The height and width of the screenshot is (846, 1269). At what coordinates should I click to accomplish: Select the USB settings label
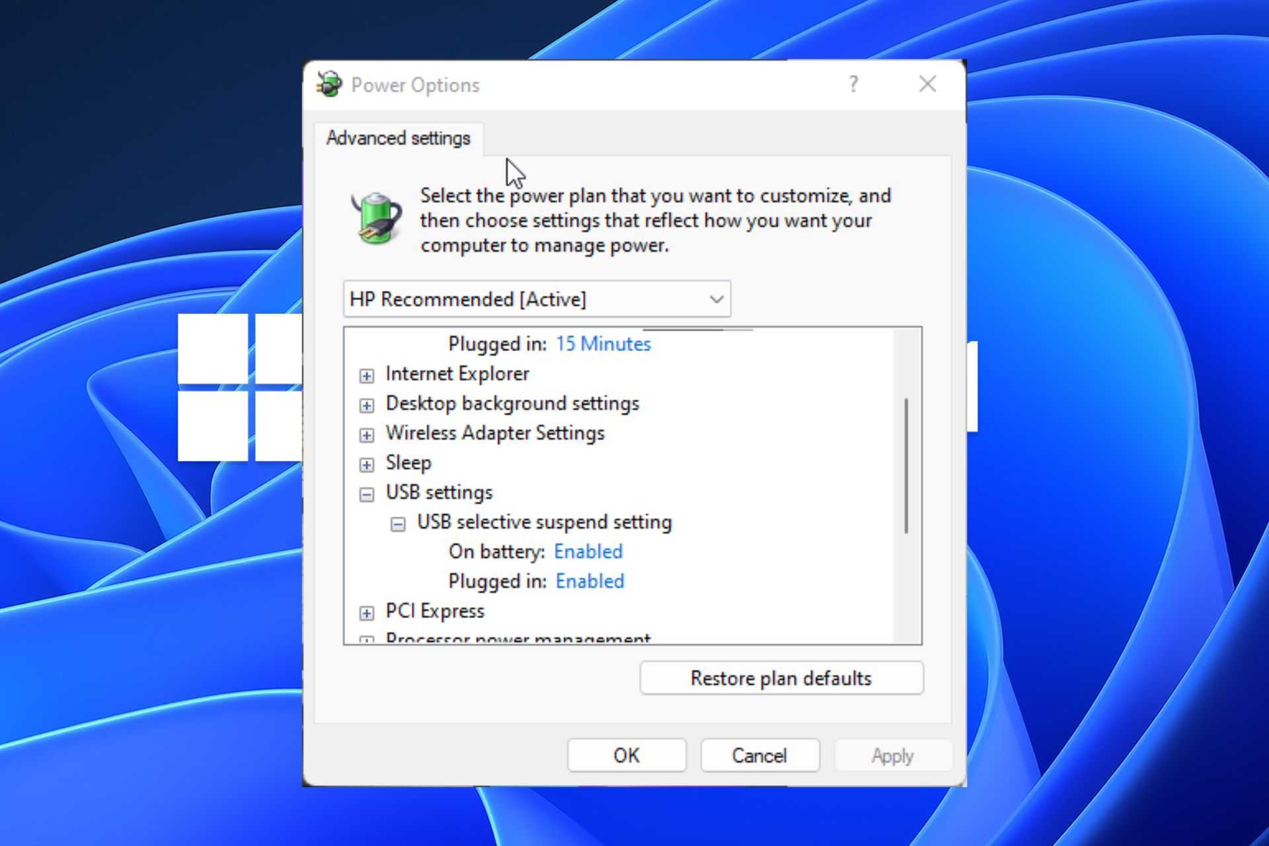tap(440, 492)
